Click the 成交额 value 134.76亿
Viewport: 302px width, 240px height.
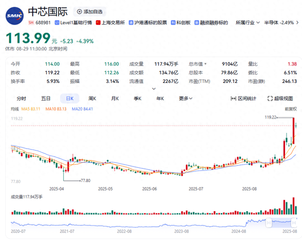tap(168, 73)
